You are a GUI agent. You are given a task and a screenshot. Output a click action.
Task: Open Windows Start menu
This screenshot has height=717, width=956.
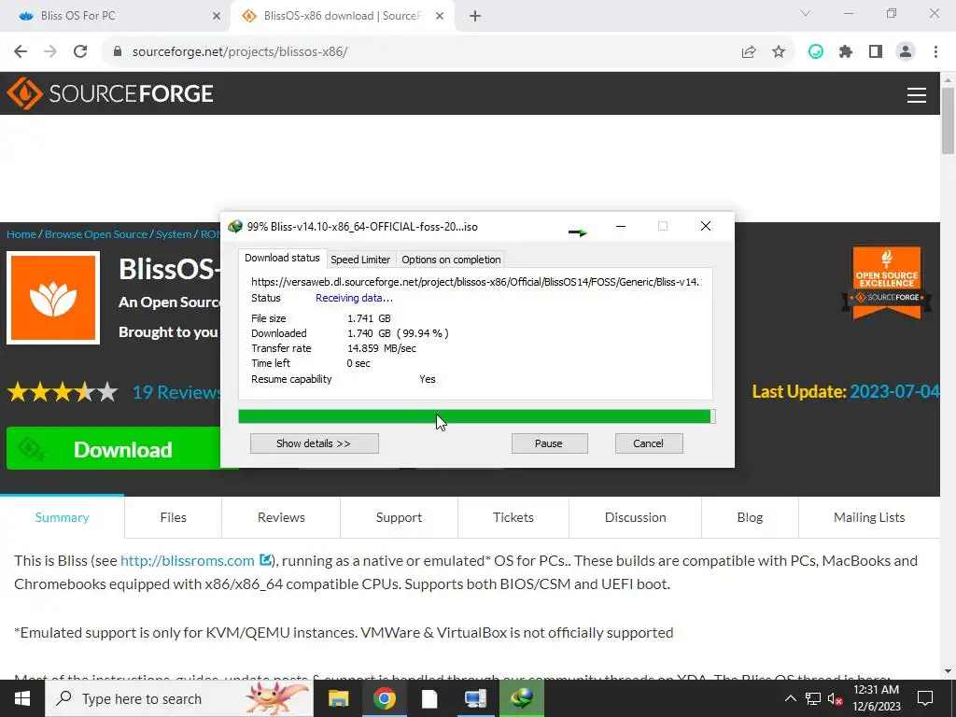tap(22, 698)
